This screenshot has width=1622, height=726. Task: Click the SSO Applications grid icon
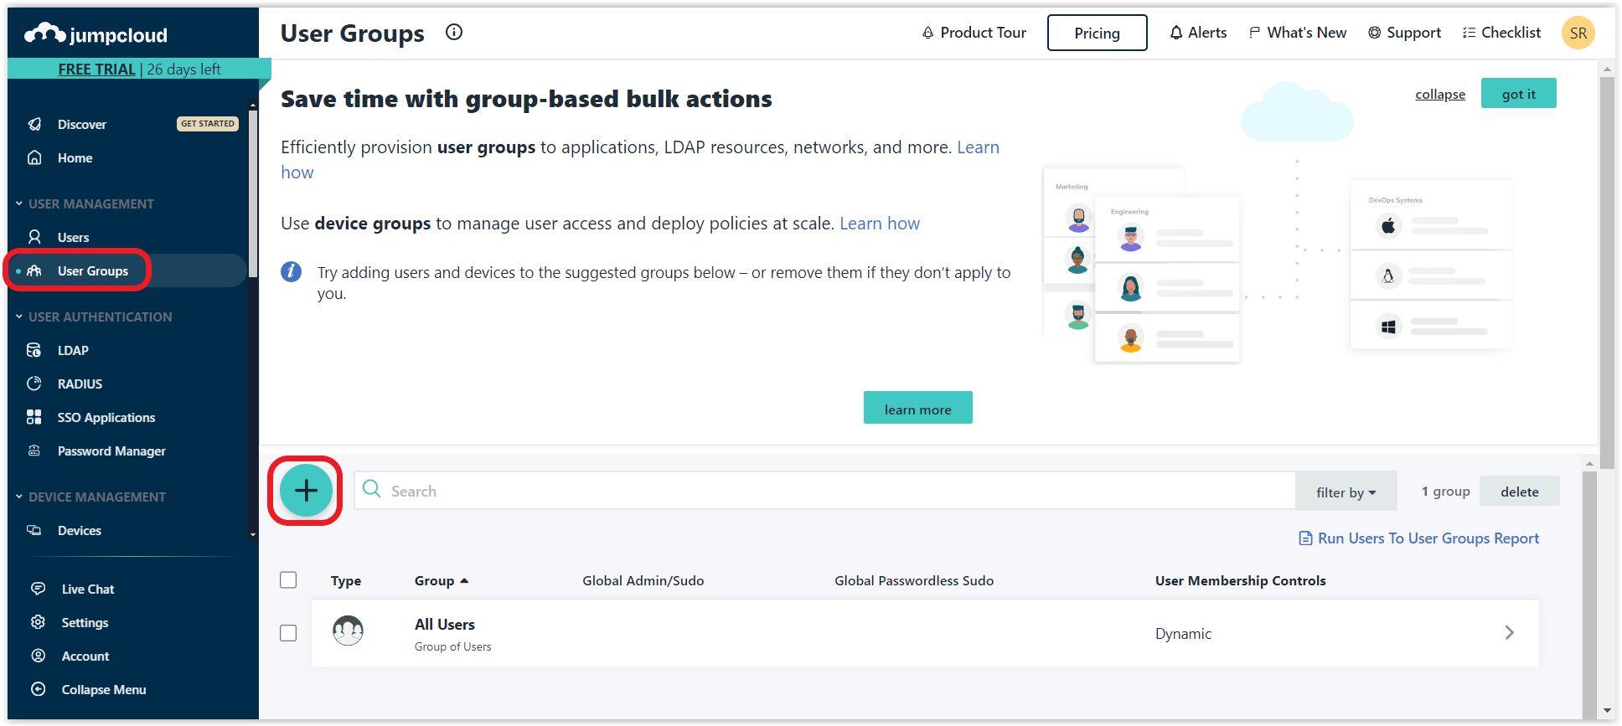coord(34,417)
